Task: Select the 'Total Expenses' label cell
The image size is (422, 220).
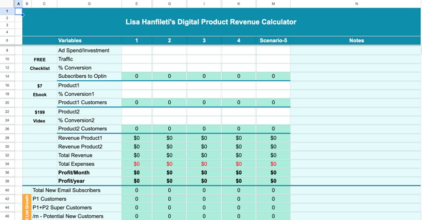Action: point(89,164)
